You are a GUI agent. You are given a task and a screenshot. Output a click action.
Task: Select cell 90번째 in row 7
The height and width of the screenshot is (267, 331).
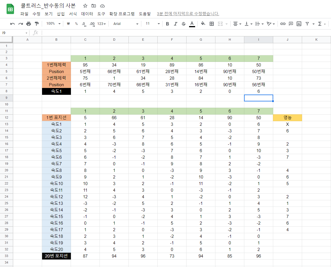[x=230, y=85]
